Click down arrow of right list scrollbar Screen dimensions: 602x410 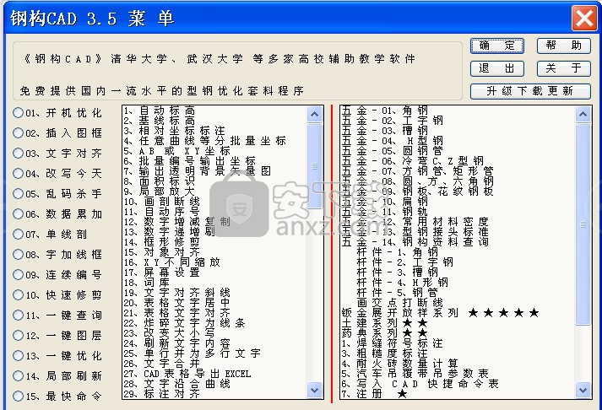coord(583,390)
